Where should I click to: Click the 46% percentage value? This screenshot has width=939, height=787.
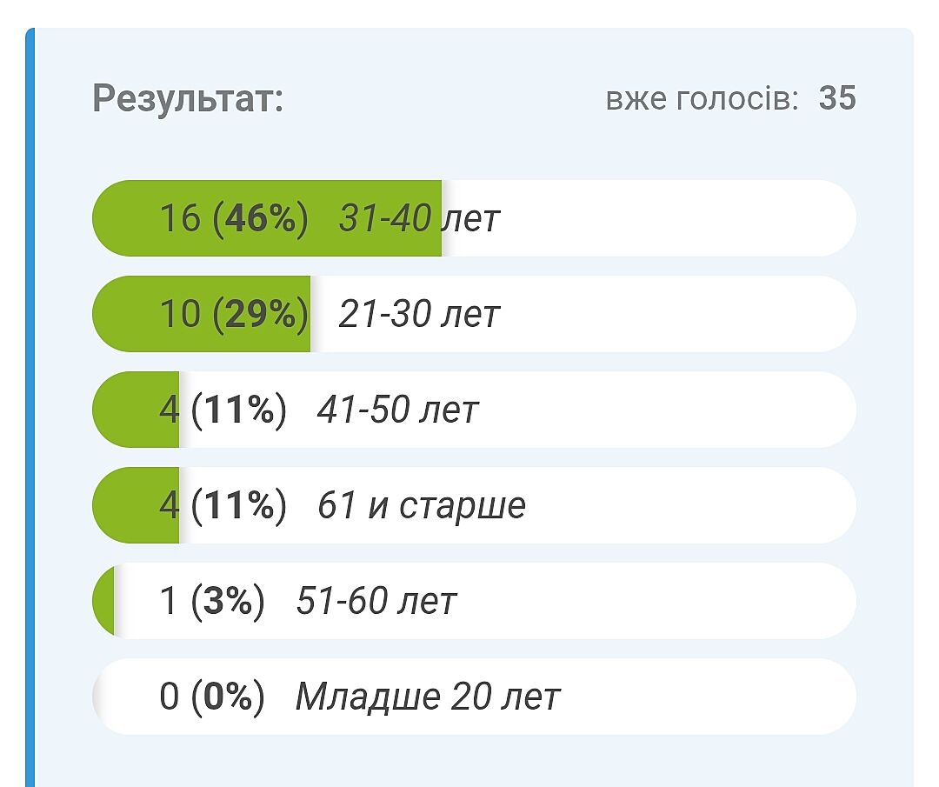point(261,218)
